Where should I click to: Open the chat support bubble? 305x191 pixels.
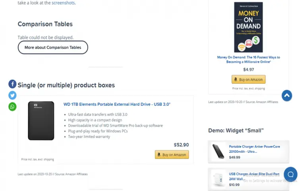coord(290,174)
